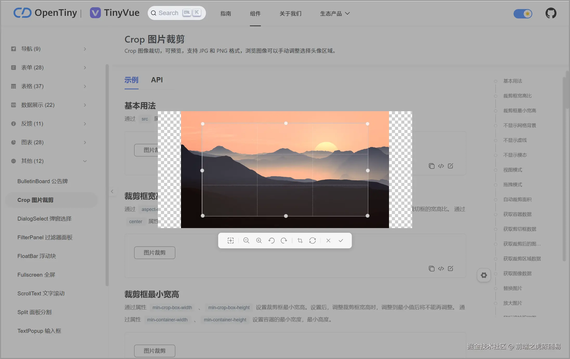Switch to the API tab

(157, 80)
